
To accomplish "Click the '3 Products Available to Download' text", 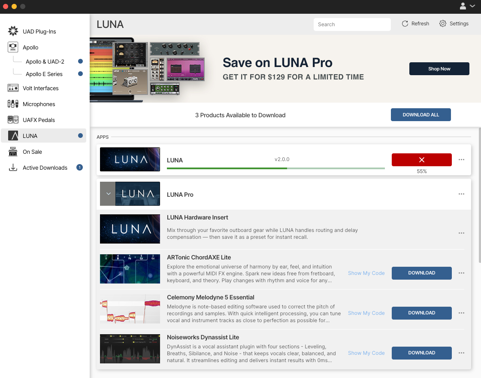I will click(240, 115).
